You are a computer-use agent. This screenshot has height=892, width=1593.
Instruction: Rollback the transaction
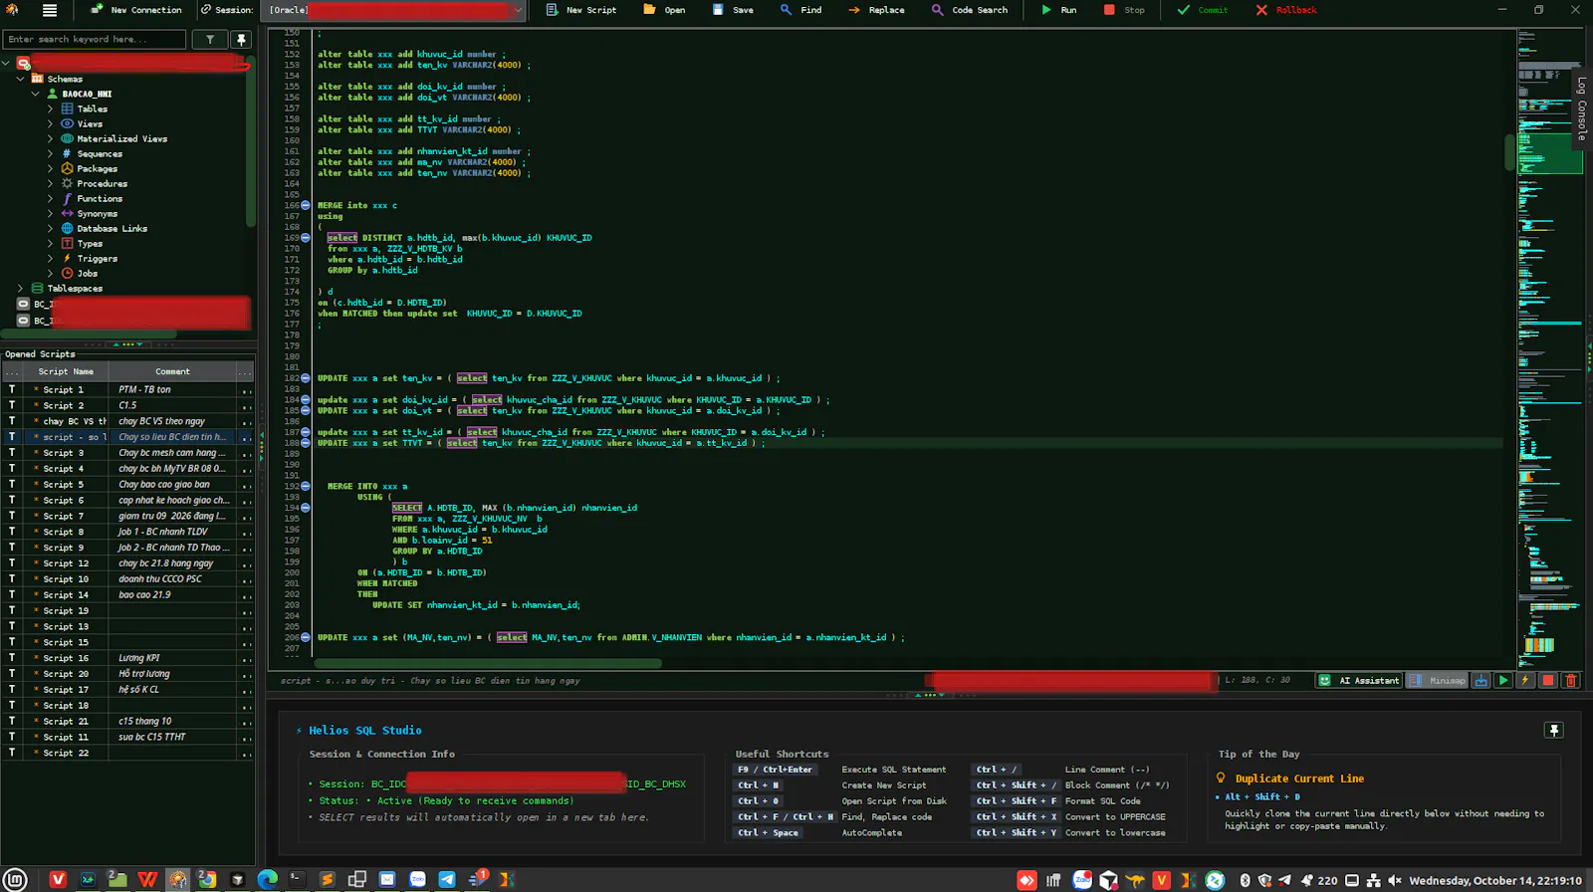coord(1286,10)
